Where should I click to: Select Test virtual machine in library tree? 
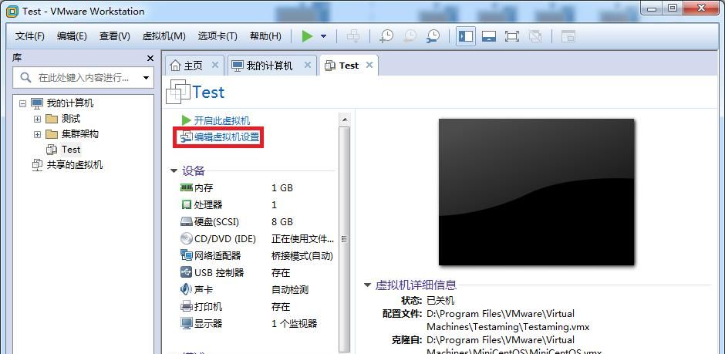pos(71,150)
